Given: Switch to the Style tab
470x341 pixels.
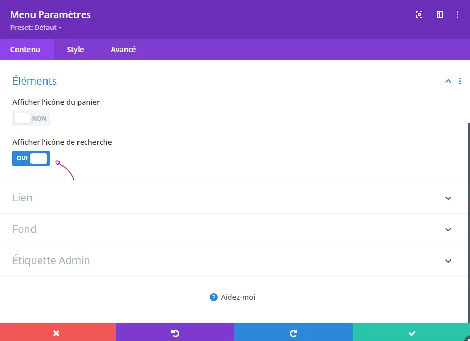Looking at the screenshot, I should 75,50.
